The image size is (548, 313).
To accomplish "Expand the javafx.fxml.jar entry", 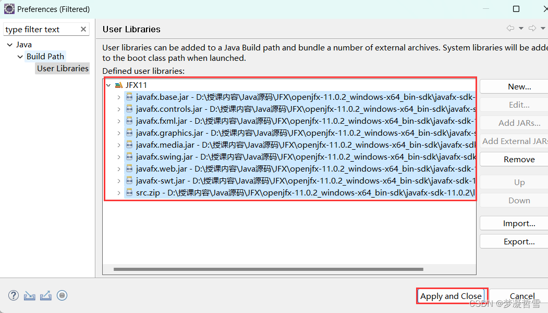I will pos(119,121).
